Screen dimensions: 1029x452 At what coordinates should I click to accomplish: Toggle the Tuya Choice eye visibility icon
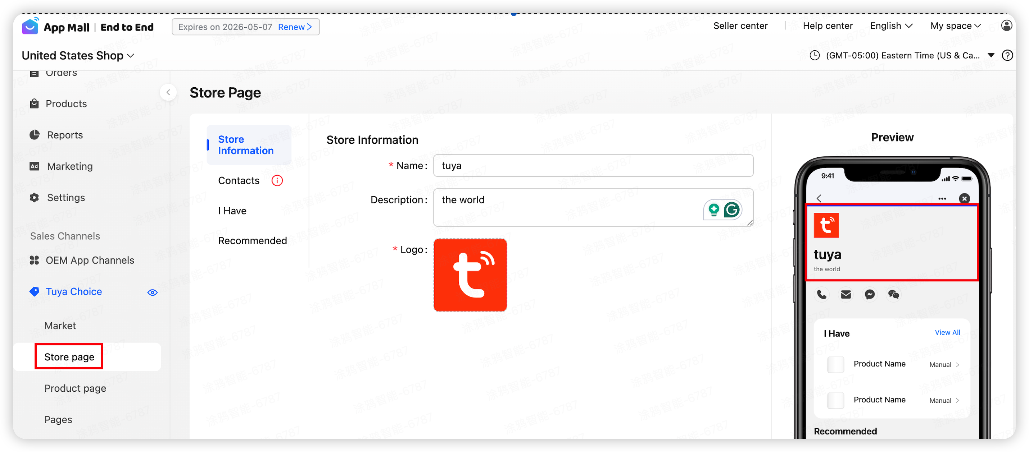(152, 292)
